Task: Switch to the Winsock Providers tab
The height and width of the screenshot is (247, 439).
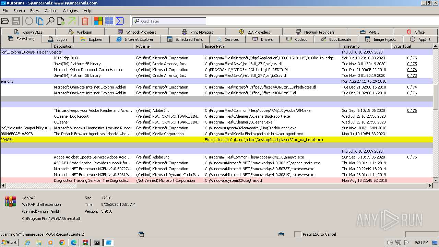Action: (137, 32)
